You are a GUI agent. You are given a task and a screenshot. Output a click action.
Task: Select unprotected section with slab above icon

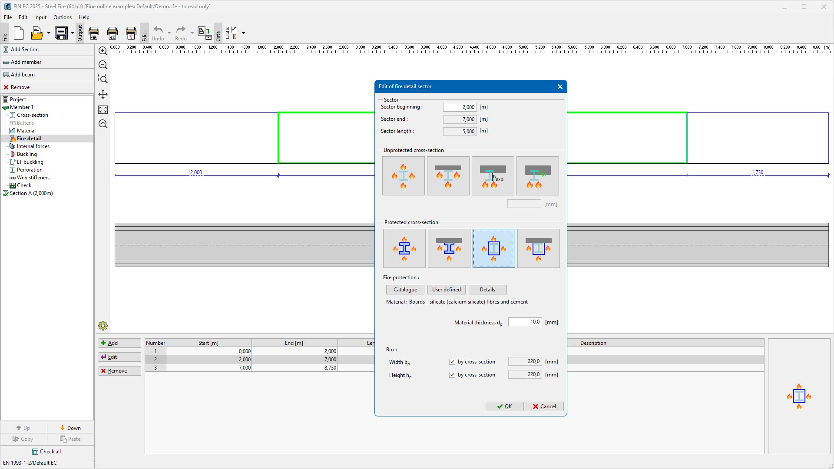pos(448,176)
